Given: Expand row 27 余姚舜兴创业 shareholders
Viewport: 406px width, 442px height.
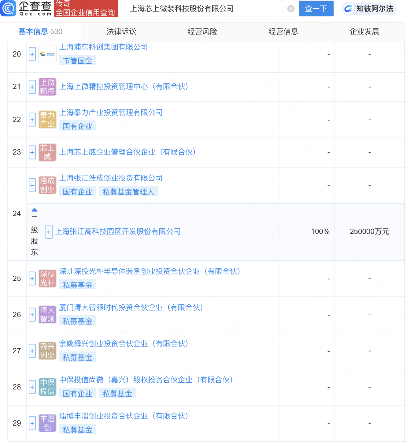Looking at the screenshot, I should 32,351.
